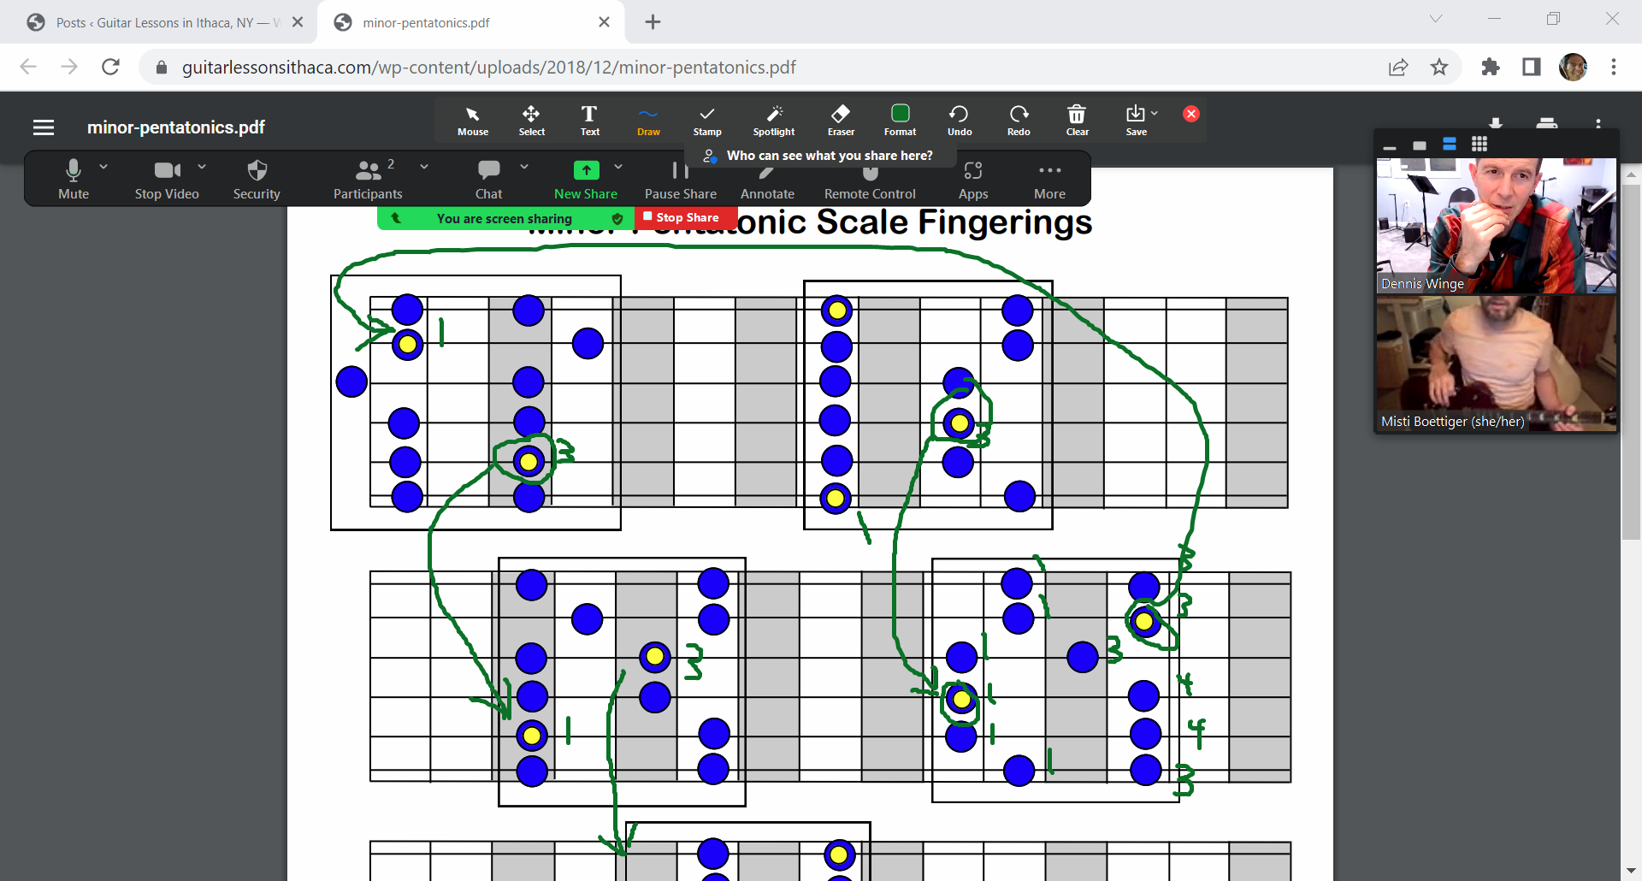Select the Eraser annotation tool
This screenshot has width=1642, height=881.
841,120
